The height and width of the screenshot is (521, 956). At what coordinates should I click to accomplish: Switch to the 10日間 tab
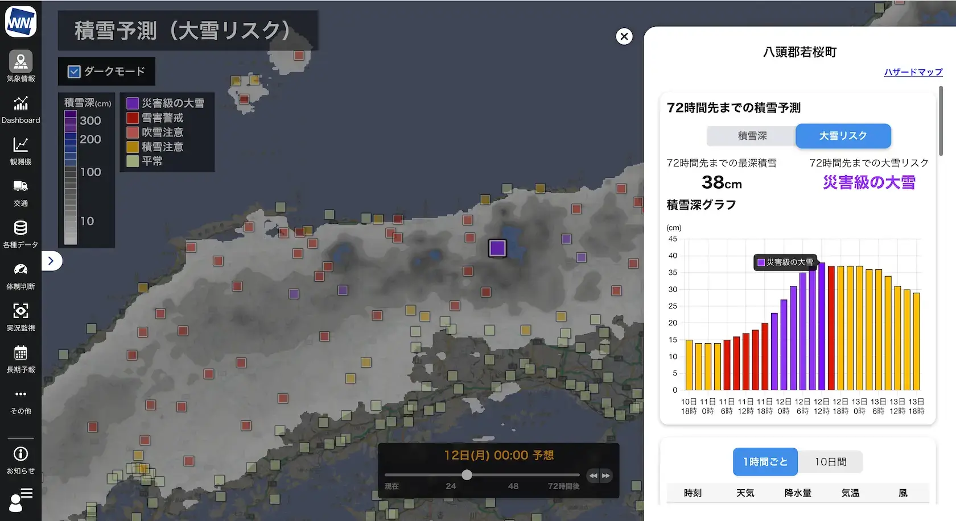click(x=831, y=462)
